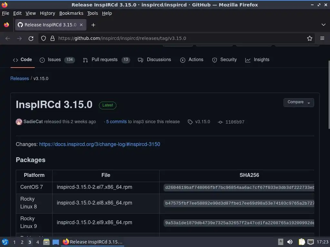Viewport: 330px width, 247px height.
Task: Open the Firefox hamburger menu
Action: 322,39
